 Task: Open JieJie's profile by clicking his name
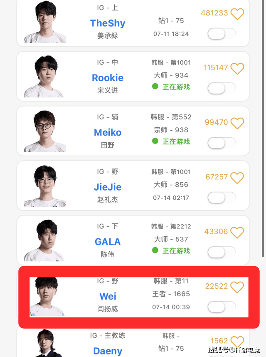coord(108,187)
